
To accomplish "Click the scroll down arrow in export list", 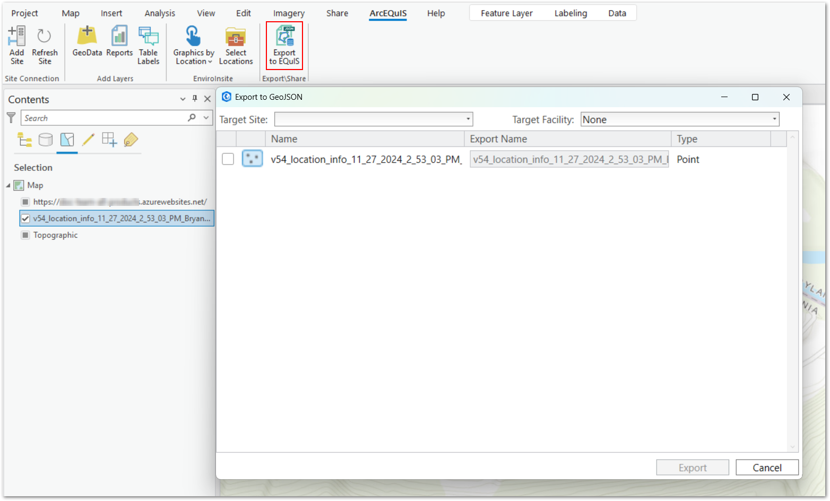I will [x=793, y=447].
